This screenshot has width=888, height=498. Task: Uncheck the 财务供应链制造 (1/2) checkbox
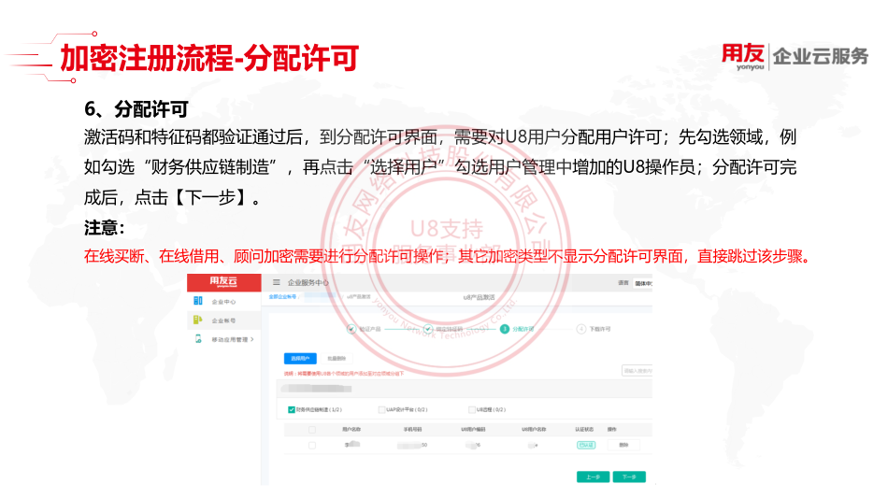(291, 410)
